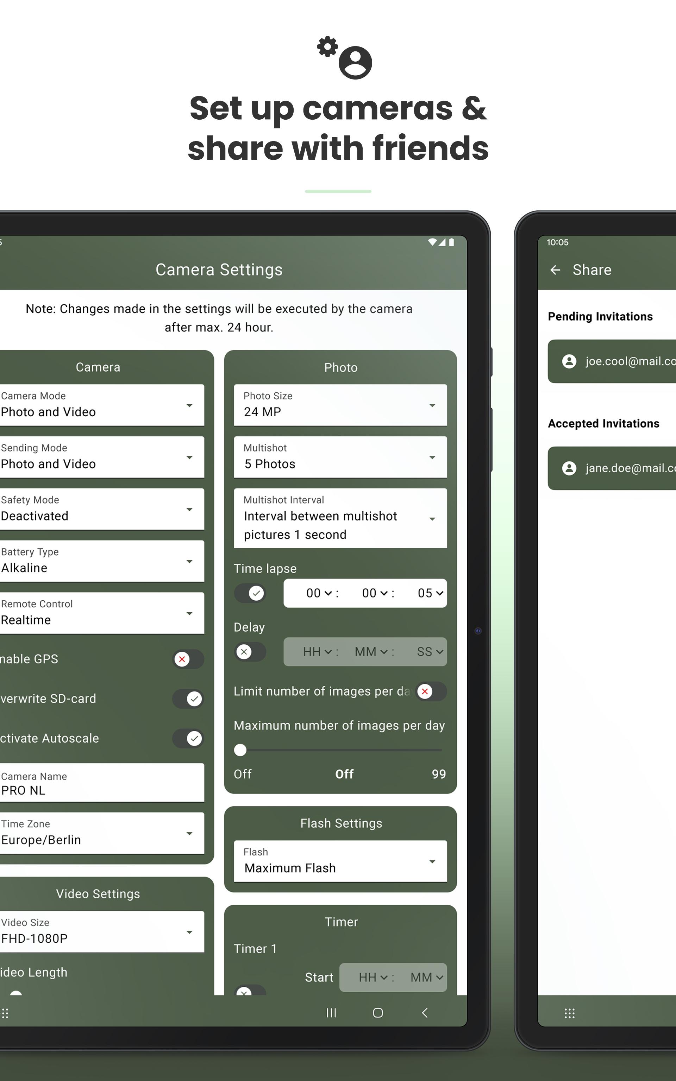The width and height of the screenshot is (676, 1081).
Task: Select the Time lapse seconds 05 selector
Action: tap(430, 593)
